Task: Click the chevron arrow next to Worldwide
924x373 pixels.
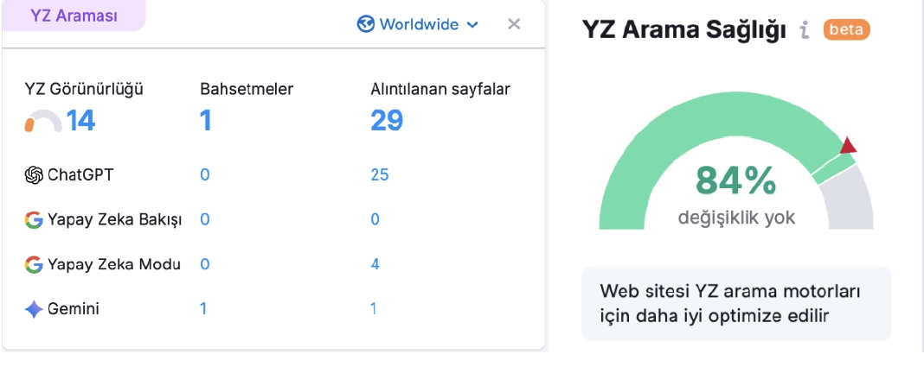Action: [472, 25]
